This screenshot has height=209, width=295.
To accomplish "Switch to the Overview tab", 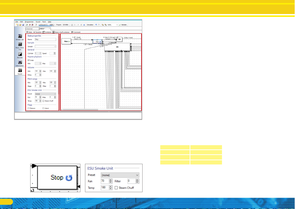I will click(x=30, y=28).
